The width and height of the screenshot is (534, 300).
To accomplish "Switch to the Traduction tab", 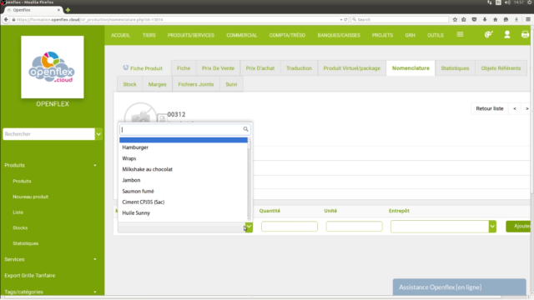I will click(299, 68).
